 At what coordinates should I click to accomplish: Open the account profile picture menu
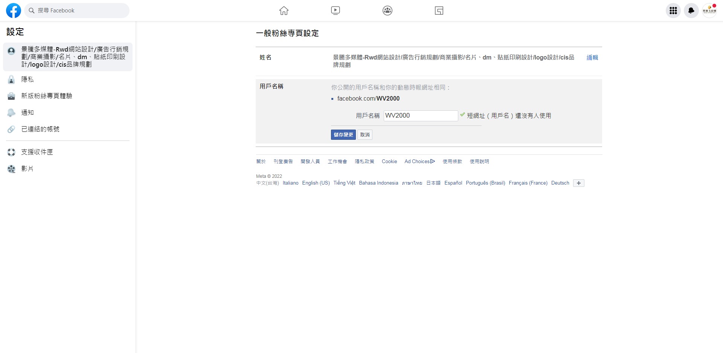click(709, 11)
